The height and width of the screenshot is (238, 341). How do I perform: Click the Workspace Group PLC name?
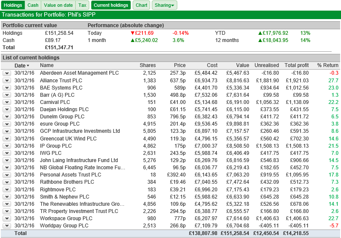tap(66, 218)
